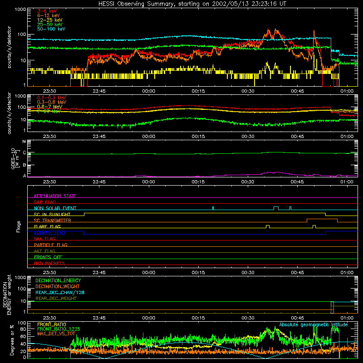
Task: Click the GOES-10 axis label
Action: pyautogui.click(x=14, y=158)
